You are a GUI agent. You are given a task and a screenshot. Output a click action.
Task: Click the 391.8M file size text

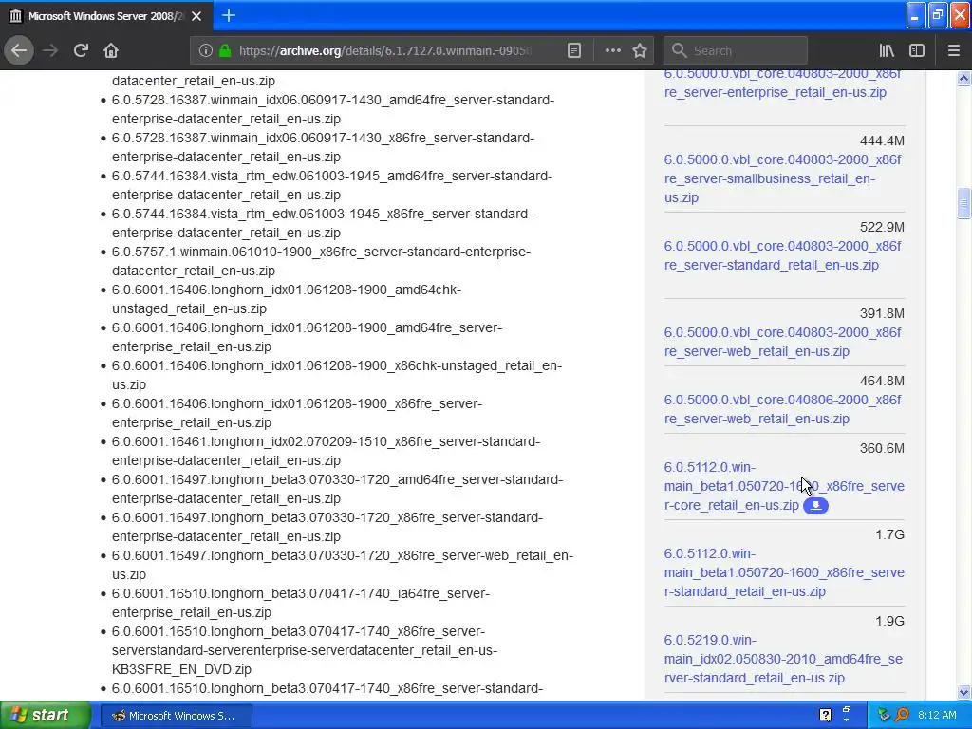pos(882,313)
